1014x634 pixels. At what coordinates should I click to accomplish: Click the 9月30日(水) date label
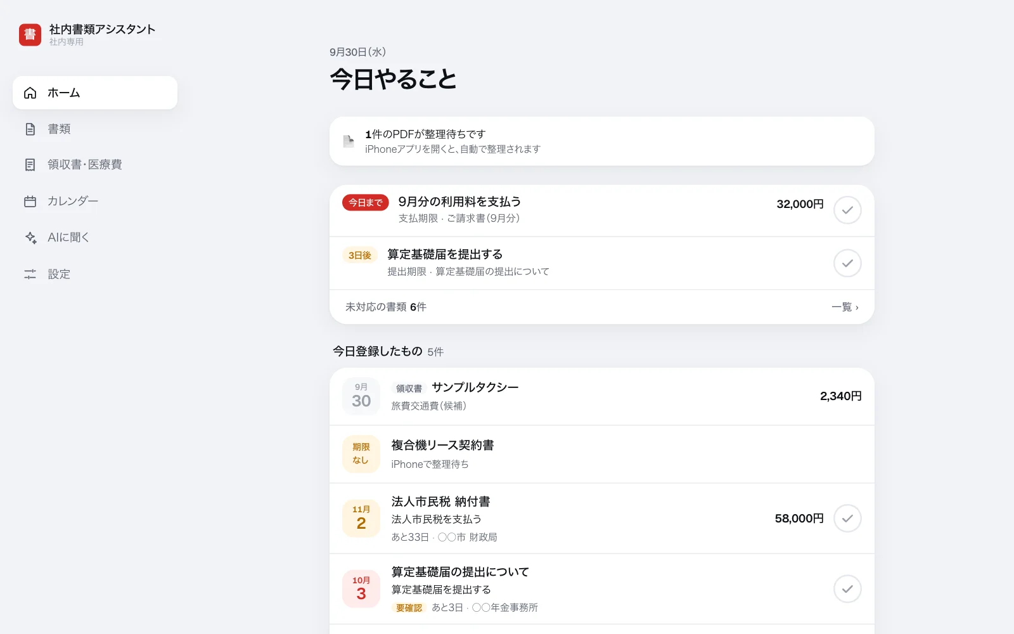pyautogui.click(x=357, y=52)
